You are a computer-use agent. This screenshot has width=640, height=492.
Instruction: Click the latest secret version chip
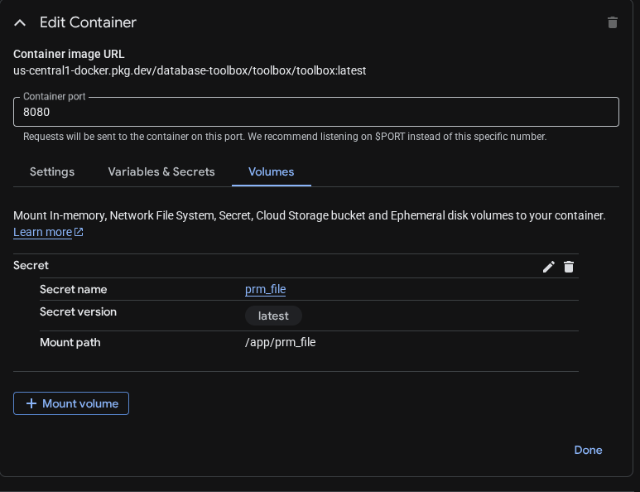click(x=273, y=316)
